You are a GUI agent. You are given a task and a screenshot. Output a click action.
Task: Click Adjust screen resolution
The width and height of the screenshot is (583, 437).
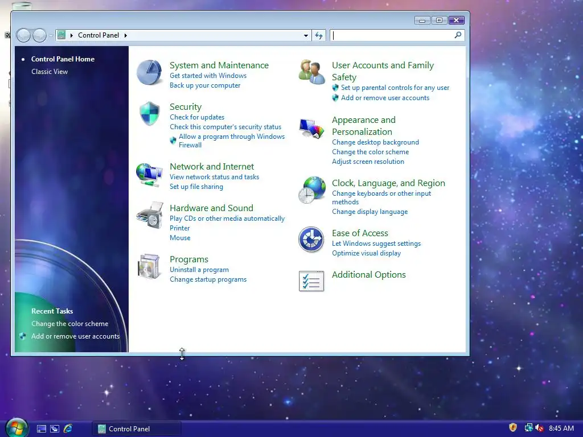[x=368, y=162]
